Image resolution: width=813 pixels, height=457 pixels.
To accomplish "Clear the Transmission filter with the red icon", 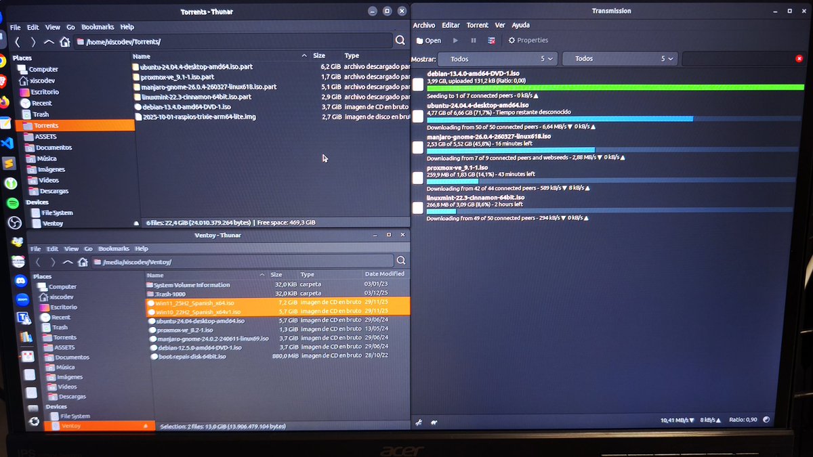I will pyautogui.click(x=799, y=60).
